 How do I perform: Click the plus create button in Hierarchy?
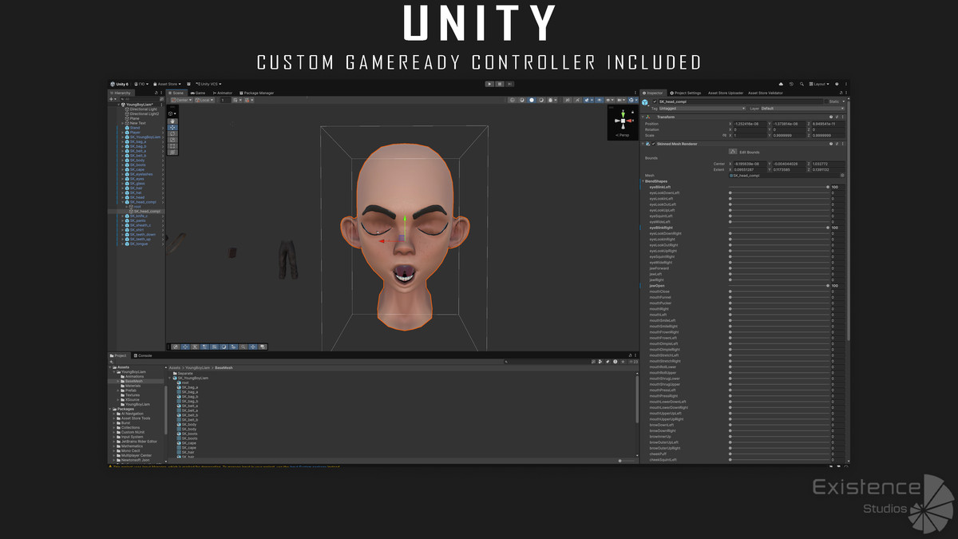tap(111, 99)
